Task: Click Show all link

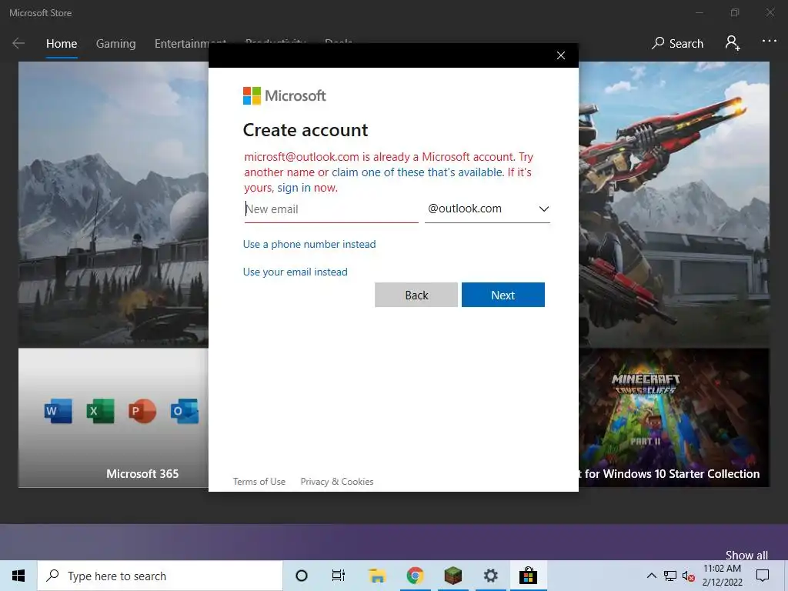Action: [746, 555]
